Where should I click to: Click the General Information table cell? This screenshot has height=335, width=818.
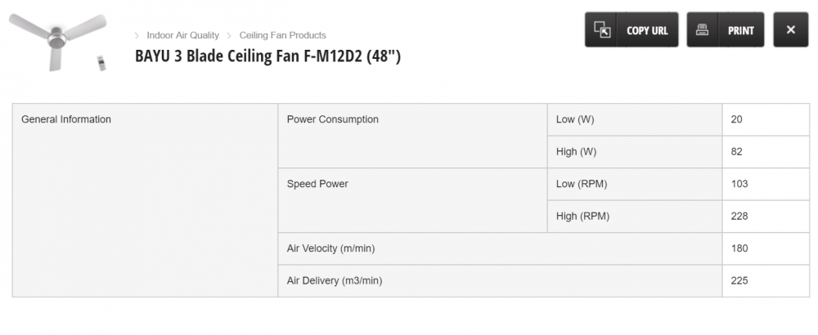pos(66,119)
